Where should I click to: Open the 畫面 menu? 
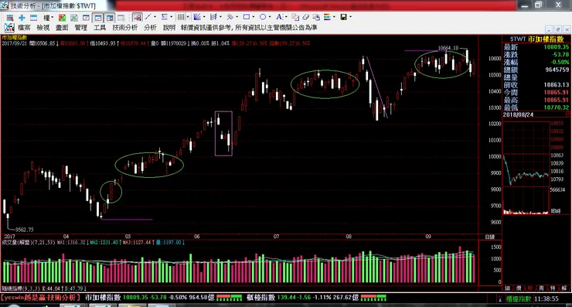(x=62, y=28)
